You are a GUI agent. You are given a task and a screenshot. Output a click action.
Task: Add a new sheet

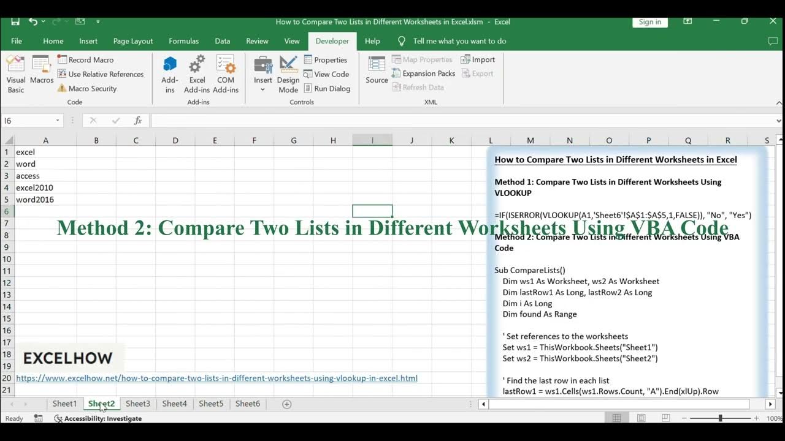click(286, 404)
